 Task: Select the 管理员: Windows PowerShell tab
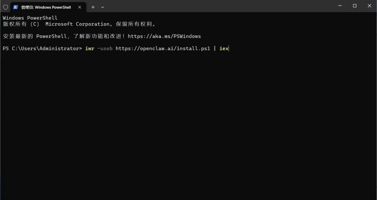tap(46, 7)
